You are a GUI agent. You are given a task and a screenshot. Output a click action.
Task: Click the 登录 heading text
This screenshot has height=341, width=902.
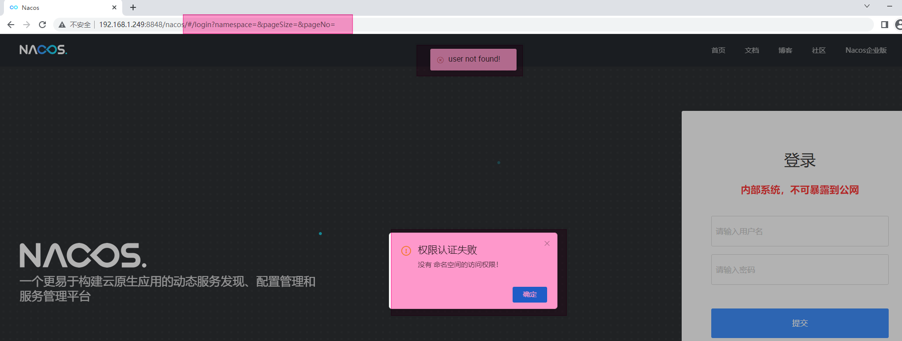(799, 161)
